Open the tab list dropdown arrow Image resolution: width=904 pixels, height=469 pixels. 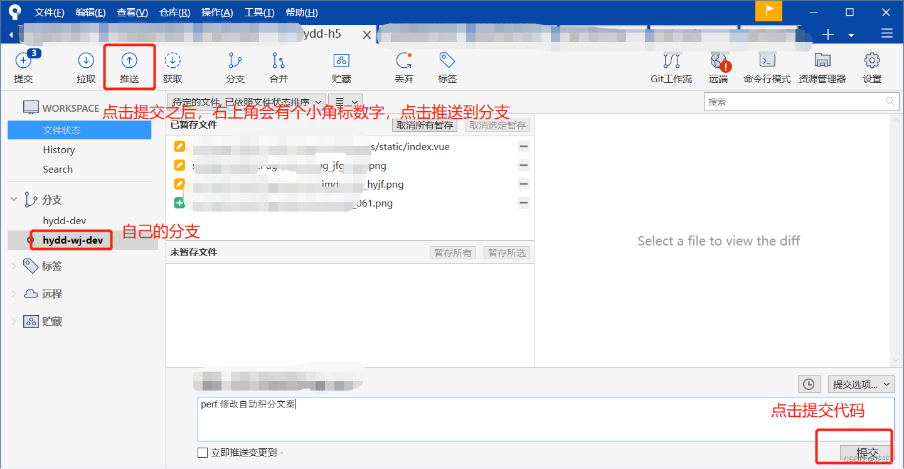pos(851,35)
